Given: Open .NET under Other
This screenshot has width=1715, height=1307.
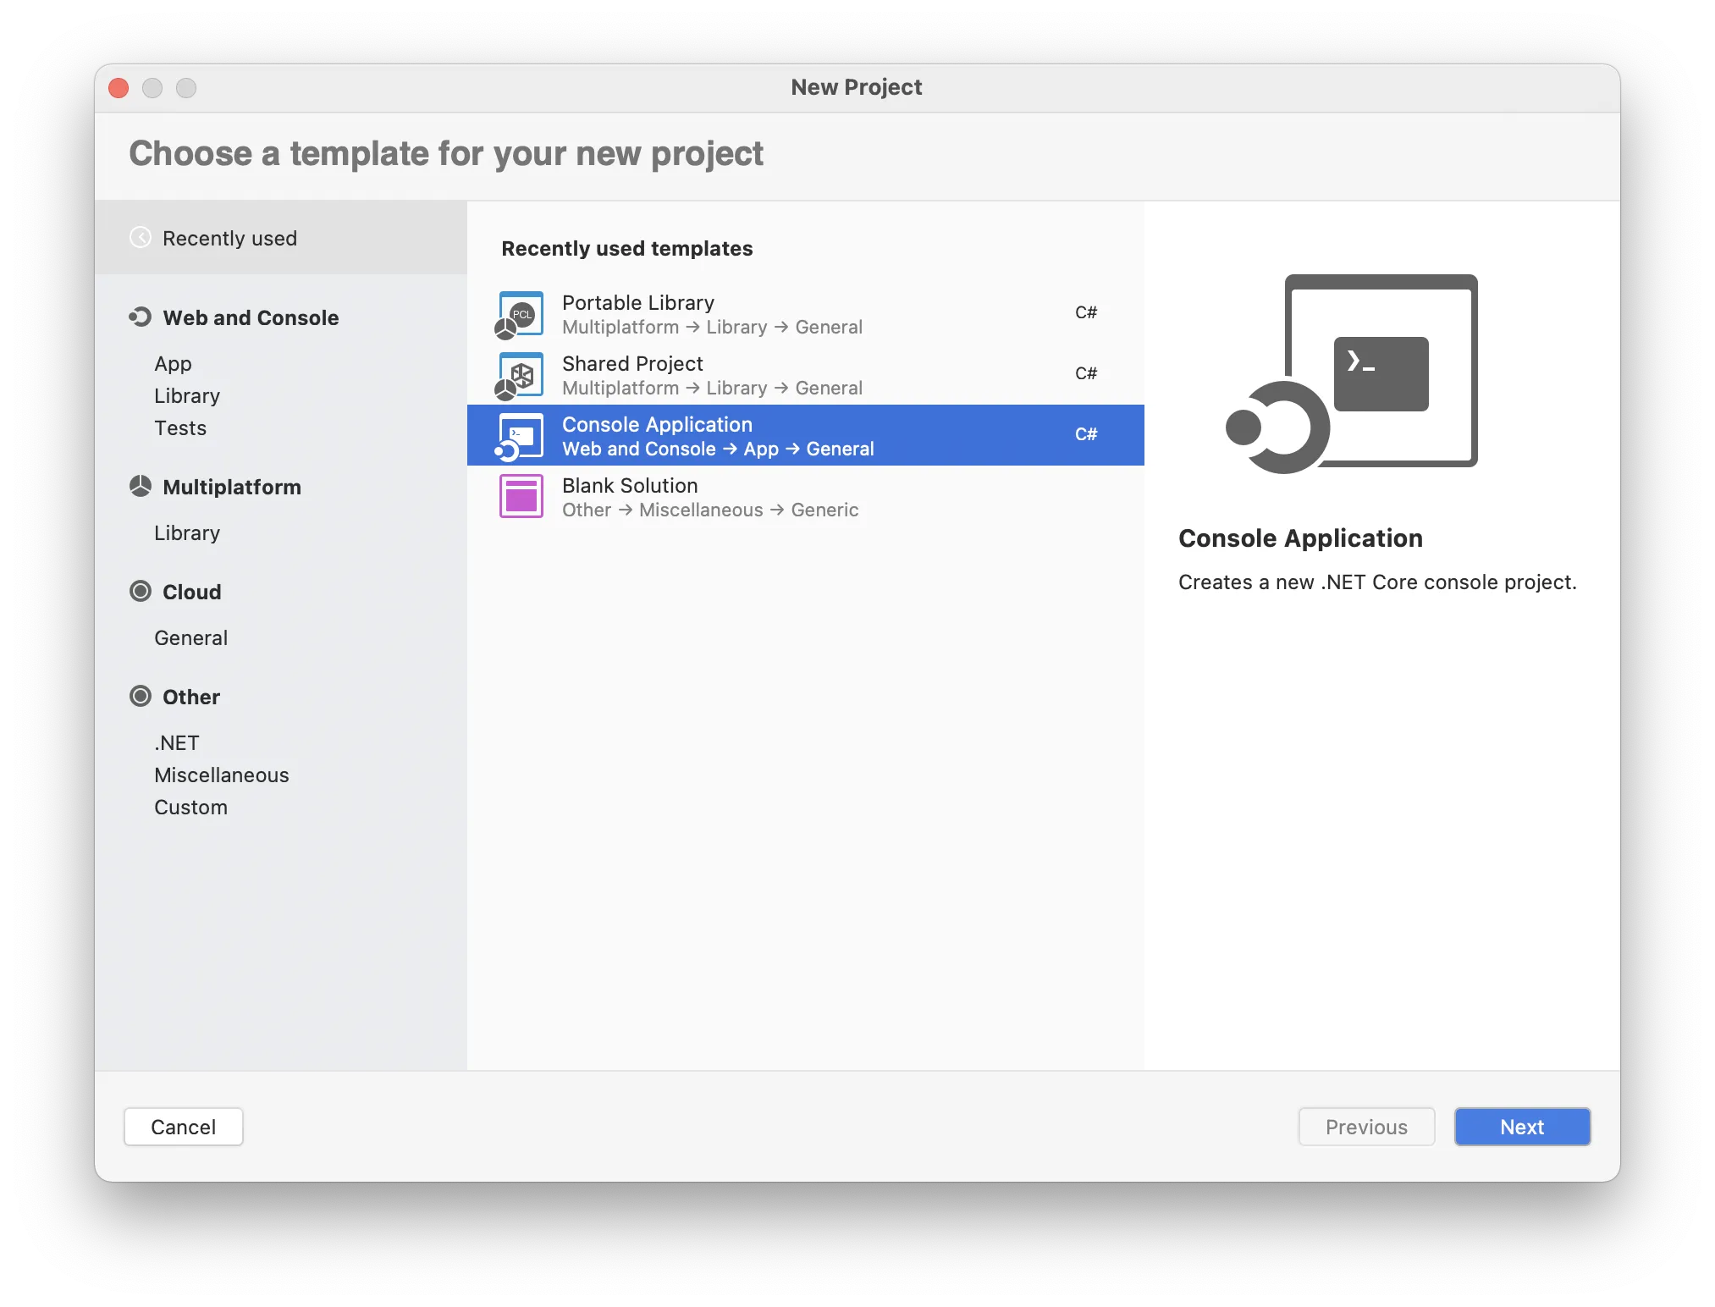Looking at the screenshot, I should (177, 743).
